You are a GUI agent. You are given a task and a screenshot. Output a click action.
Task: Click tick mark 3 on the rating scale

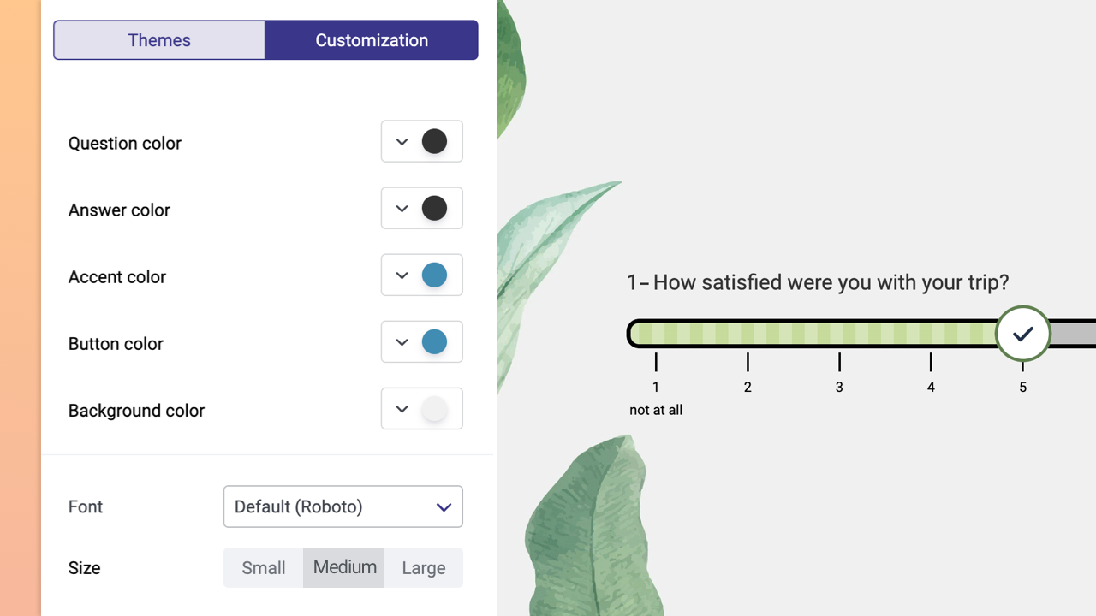click(839, 363)
